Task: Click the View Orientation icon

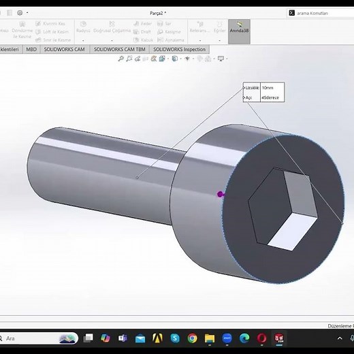Action: 162,59
